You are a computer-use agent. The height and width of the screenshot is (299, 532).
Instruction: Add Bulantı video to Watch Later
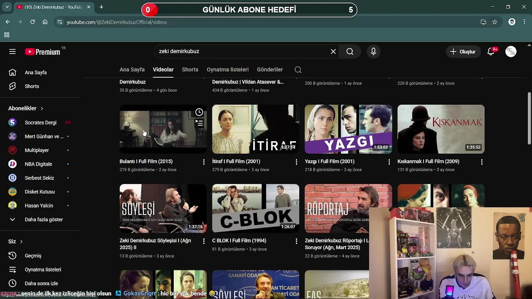click(199, 112)
